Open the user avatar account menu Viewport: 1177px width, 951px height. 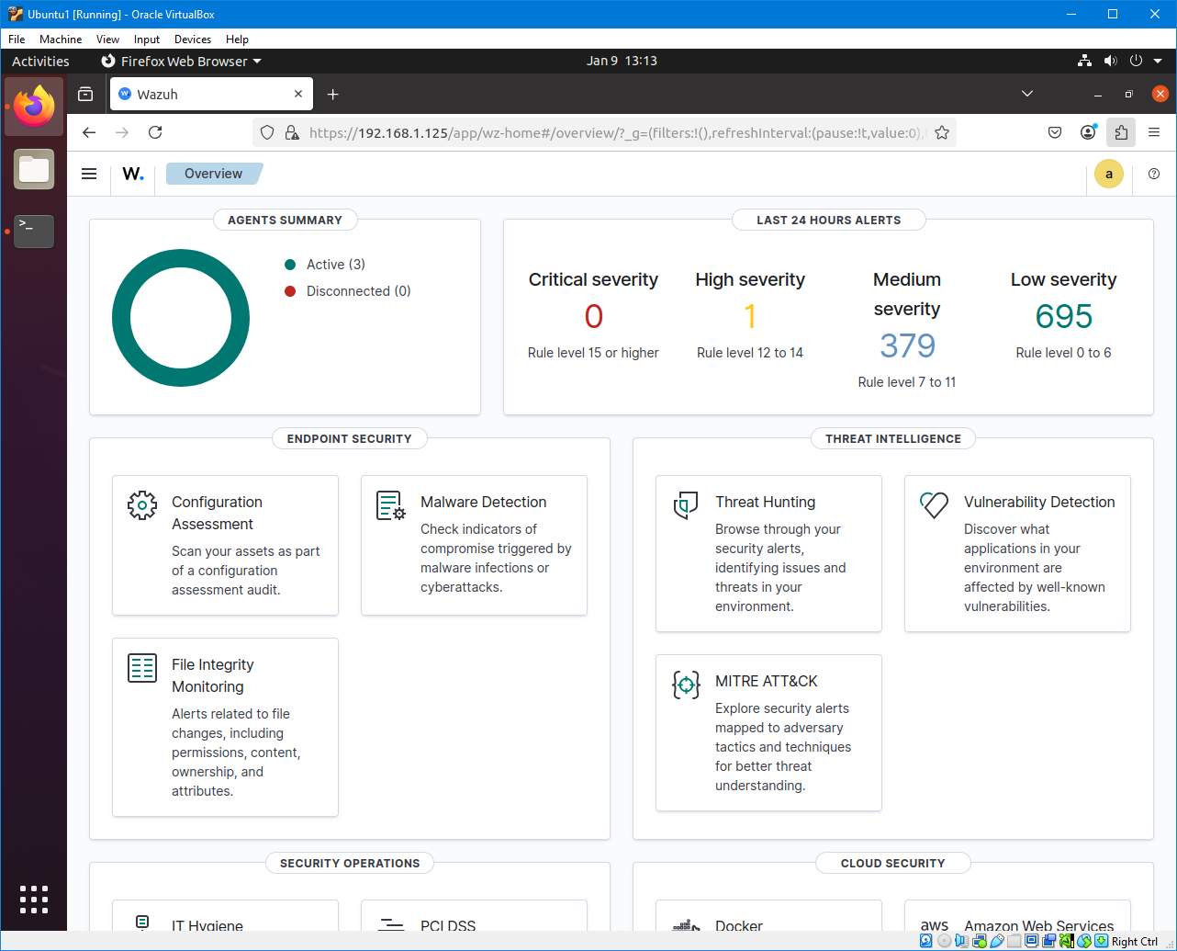click(x=1108, y=174)
